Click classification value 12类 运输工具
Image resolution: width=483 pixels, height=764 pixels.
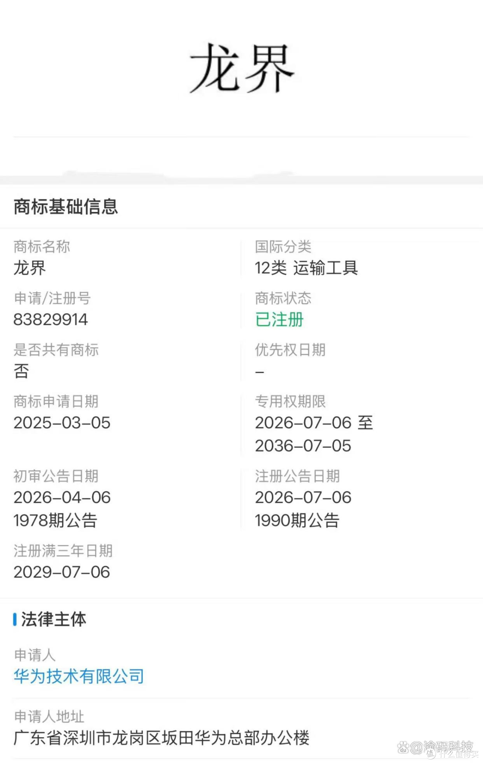[306, 268]
